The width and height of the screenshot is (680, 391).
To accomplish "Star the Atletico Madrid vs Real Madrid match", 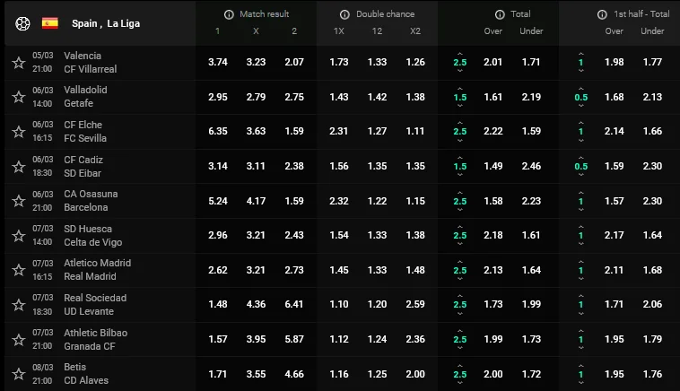I will point(18,270).
